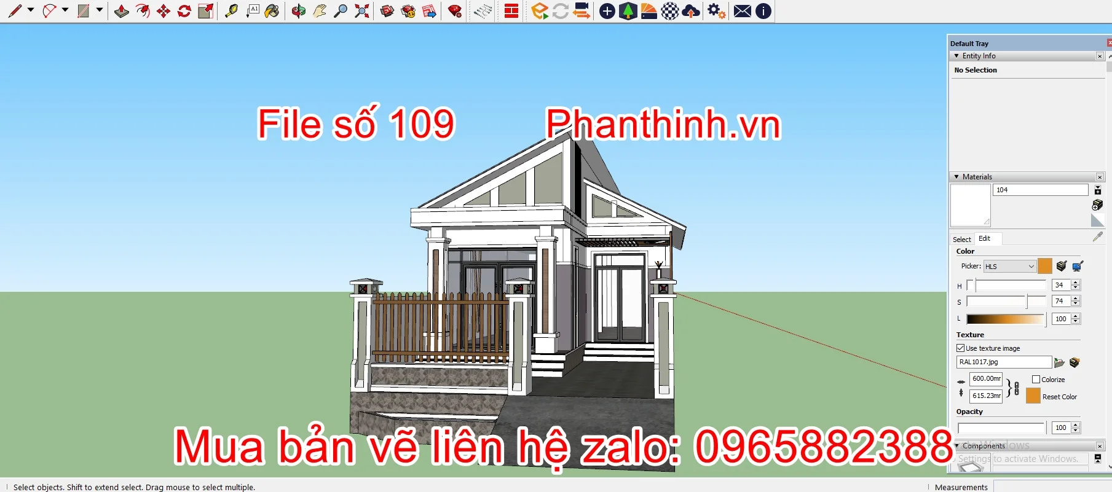Select the Sample Paint eyedropper
The width and height of the screenshot is (1112, 492).
[1098, 236]
